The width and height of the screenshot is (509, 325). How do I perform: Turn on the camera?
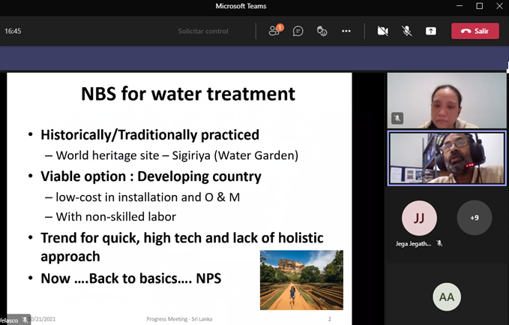(x=383, y=31)
